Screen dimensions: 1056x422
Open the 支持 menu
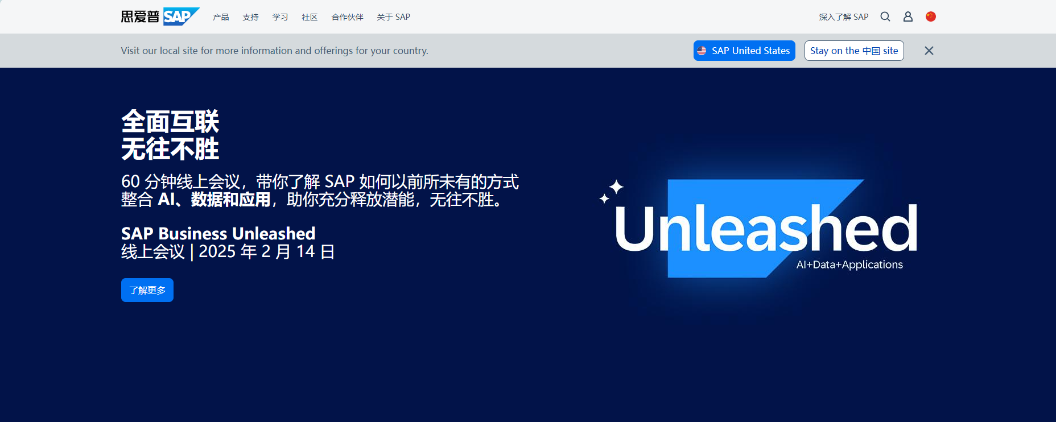click(x=250, y=17)
